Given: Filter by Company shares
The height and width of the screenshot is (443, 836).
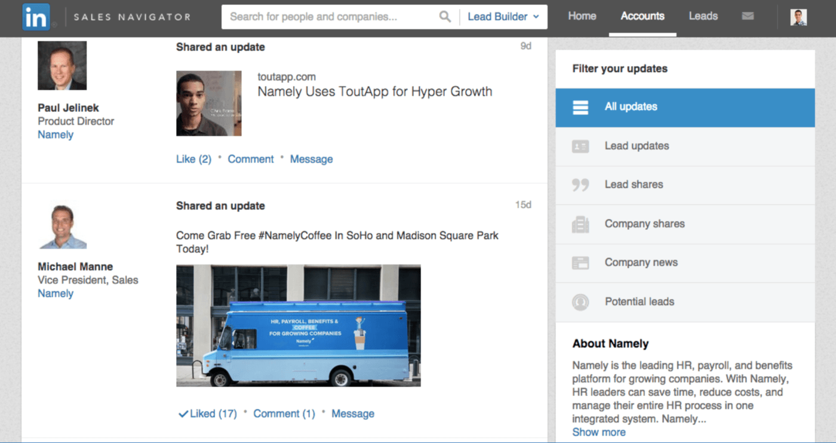Looking at the screenshot, I should 685,224.
